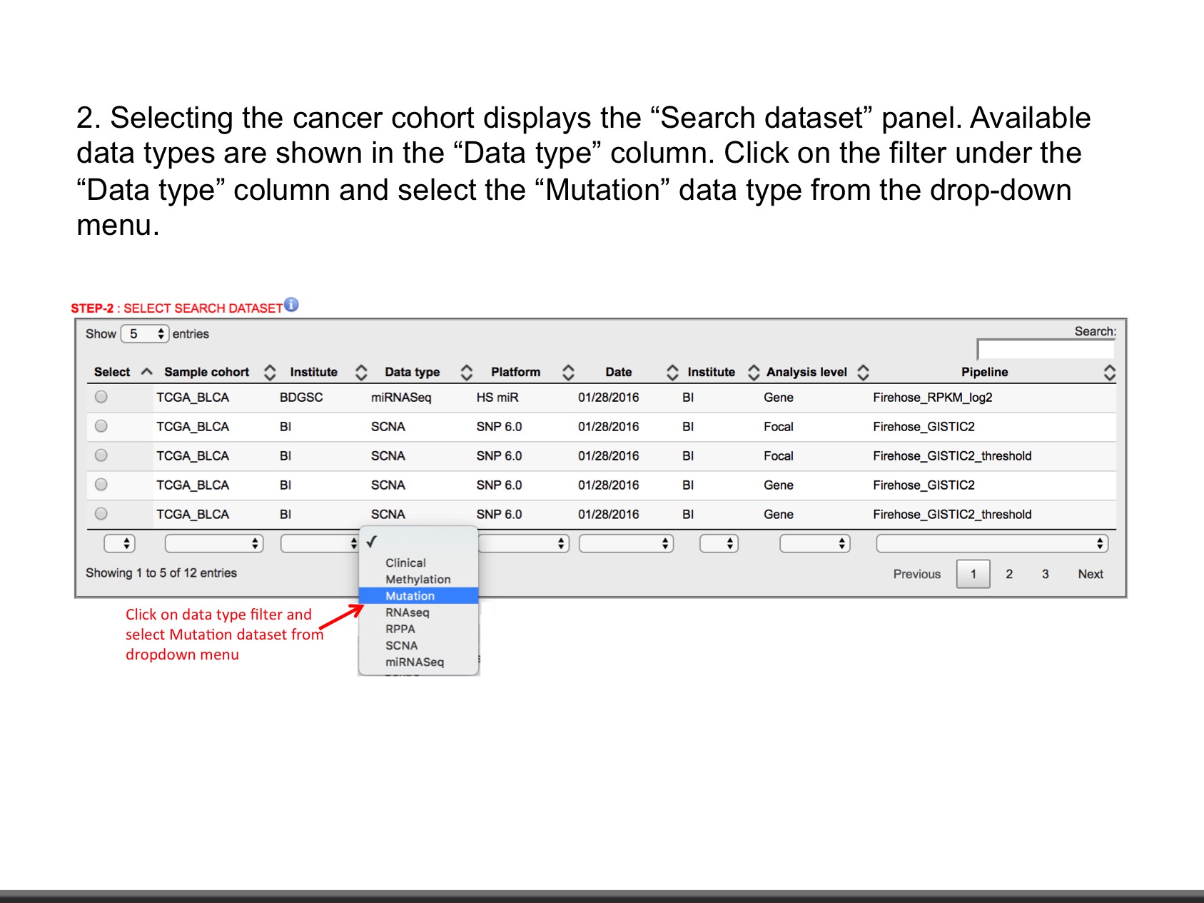1204x903 pixels.
Task: Select the miRNASeq BDGSC row radio button
Action: click(101, 397)
